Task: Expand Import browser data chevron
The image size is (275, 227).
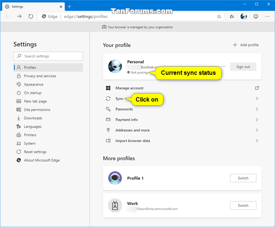Action: pyautogui.click(x=257, y=141)
